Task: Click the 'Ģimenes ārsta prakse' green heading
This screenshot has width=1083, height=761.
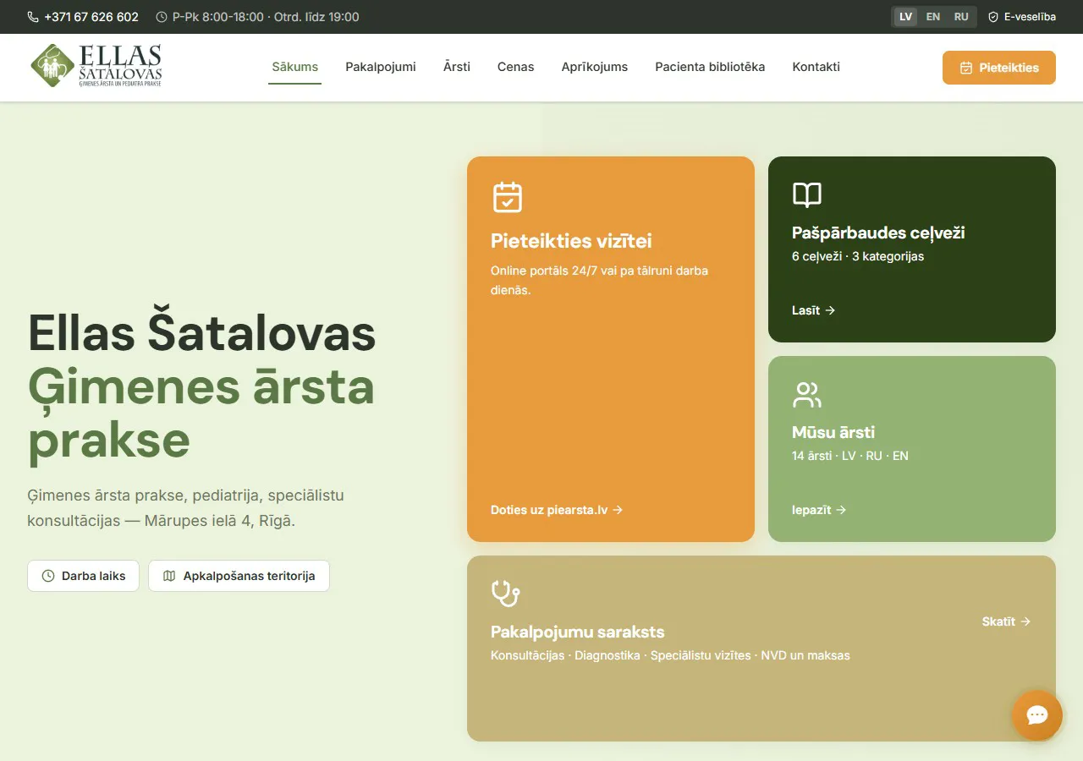Action: pyautogui.click(x=201, y=413)
